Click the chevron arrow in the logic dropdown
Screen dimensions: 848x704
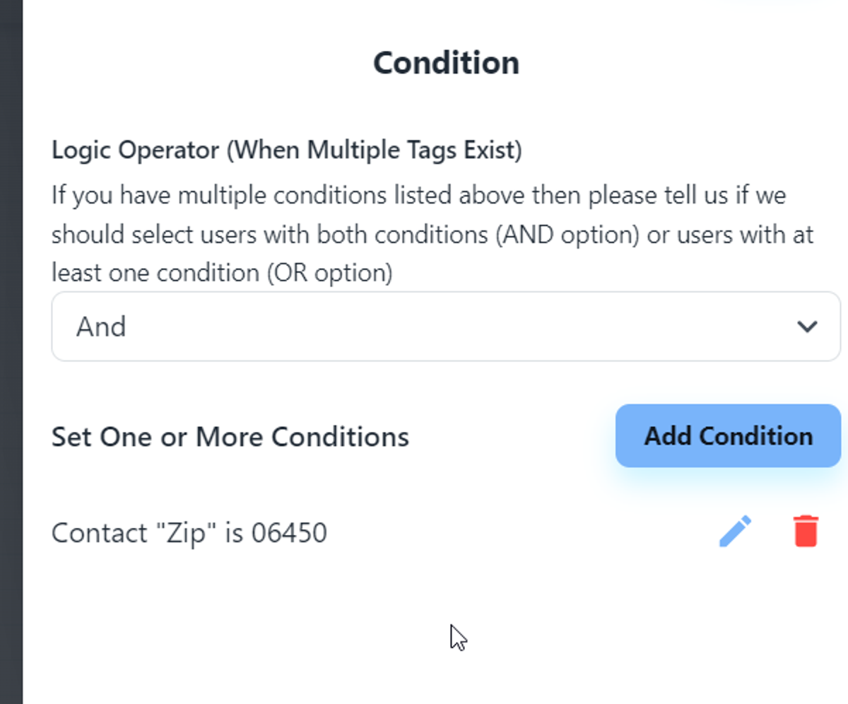807,327
